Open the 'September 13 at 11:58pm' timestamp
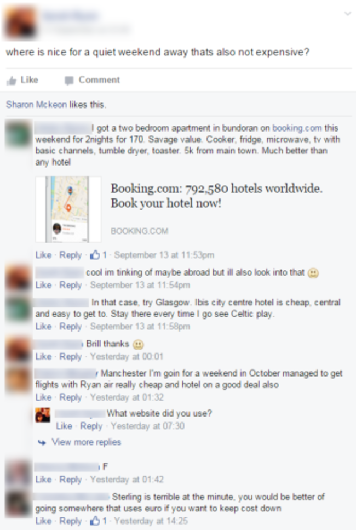Screen dimensions: 356x530 click(x=140, y=326)
